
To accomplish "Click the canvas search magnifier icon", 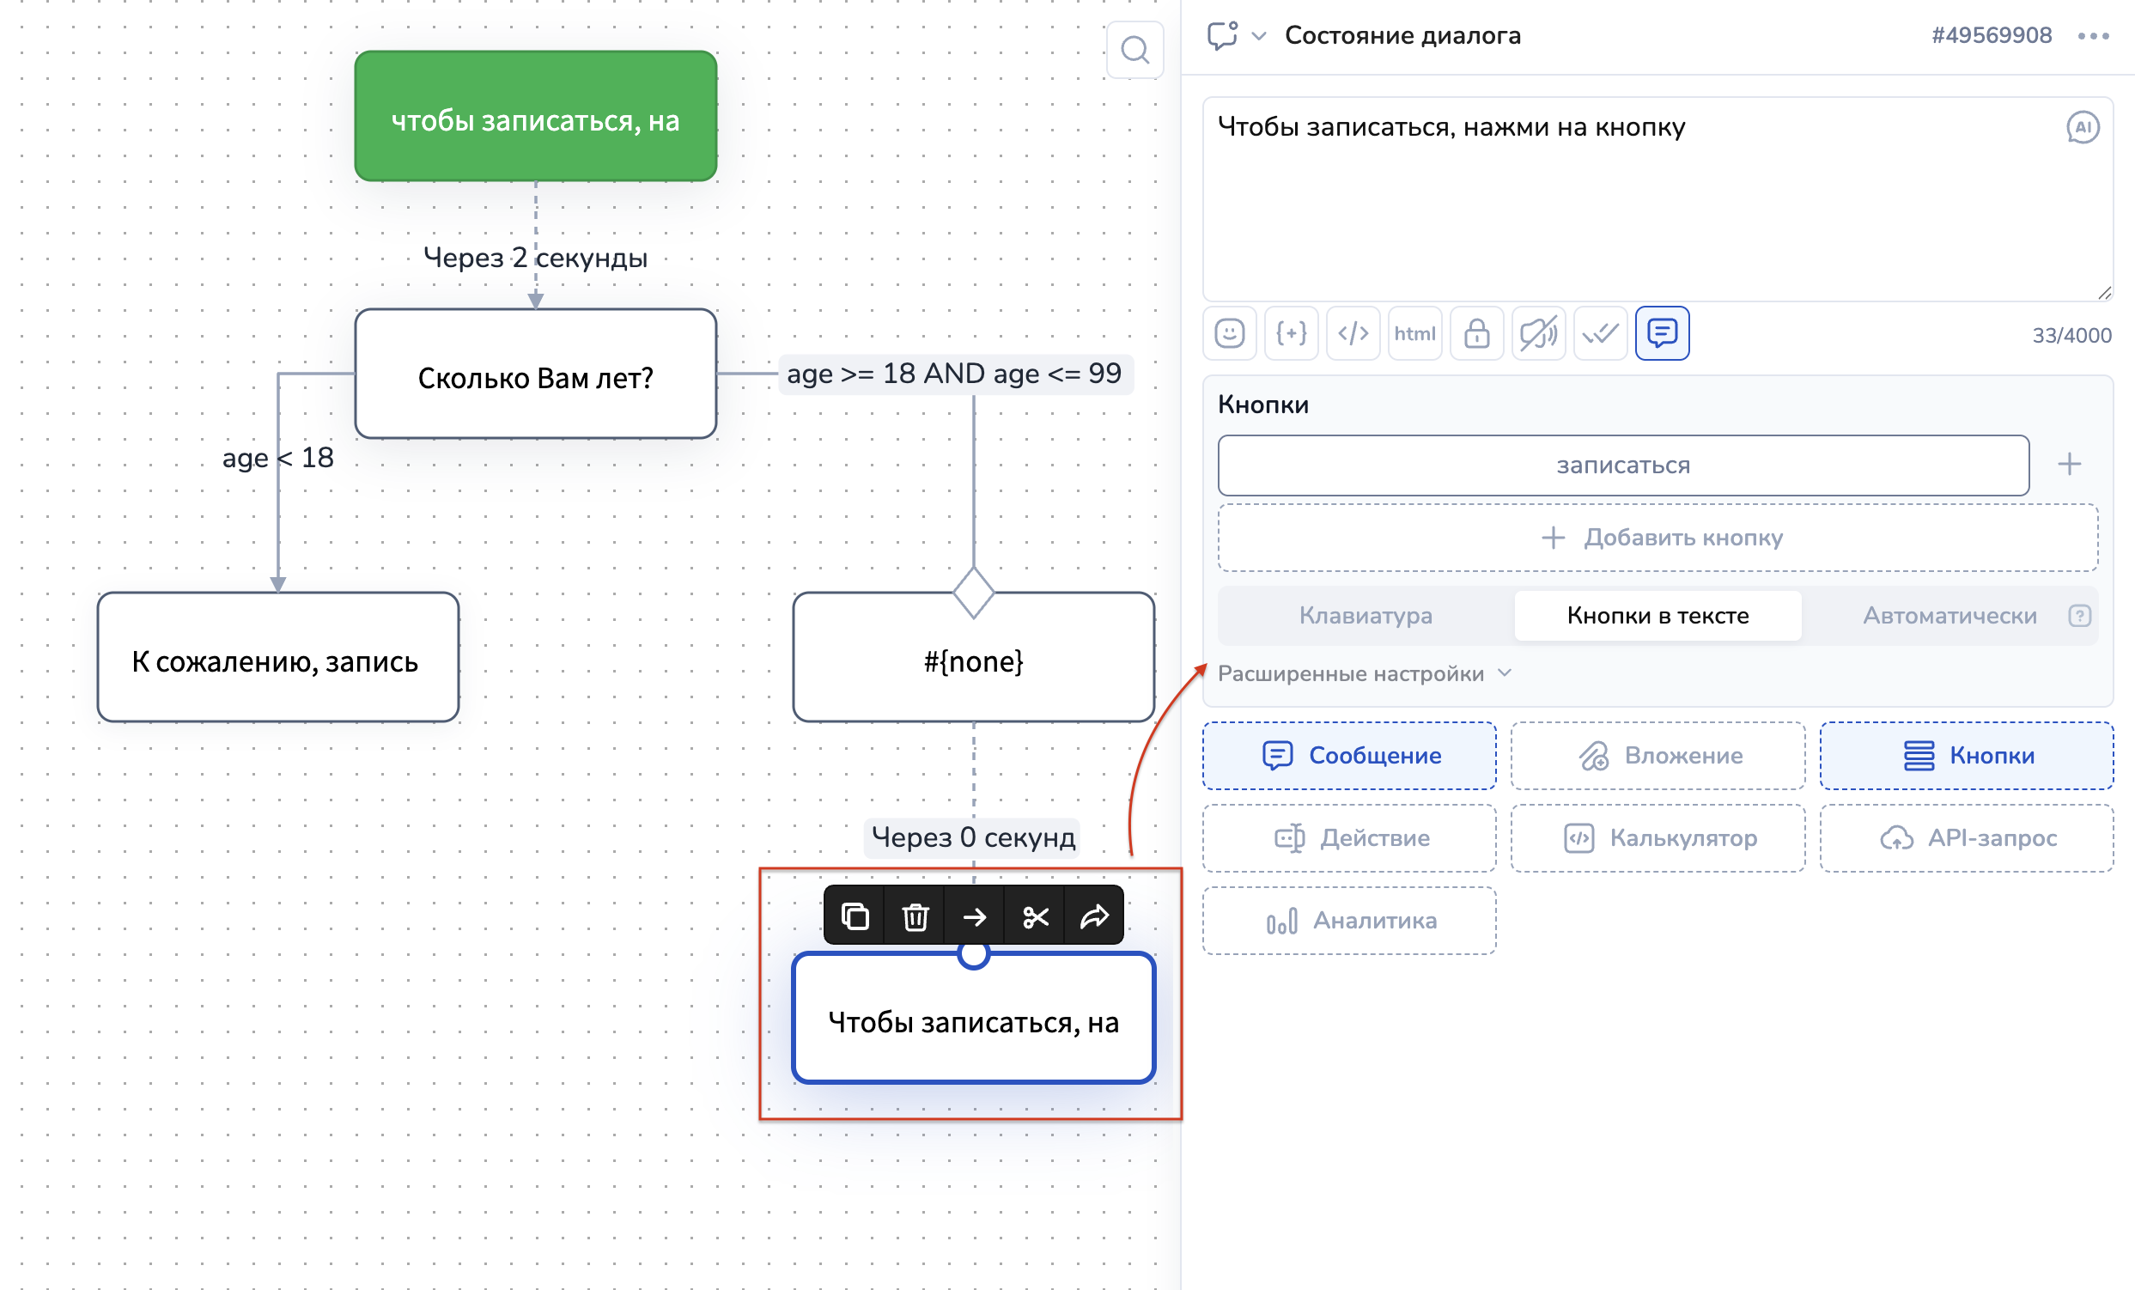I will click(x=1134, y=51).
